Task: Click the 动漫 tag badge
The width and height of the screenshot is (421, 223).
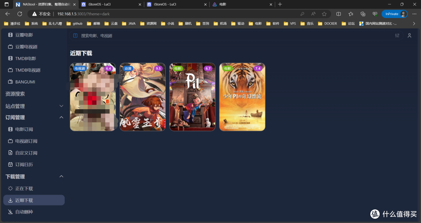Action: pos(128,68)
